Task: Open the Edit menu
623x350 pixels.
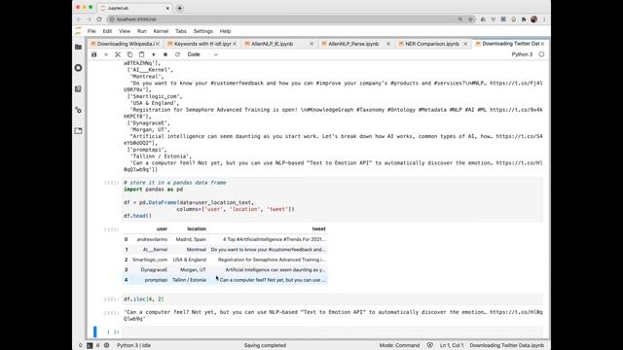Action: (x=107, y=31)
